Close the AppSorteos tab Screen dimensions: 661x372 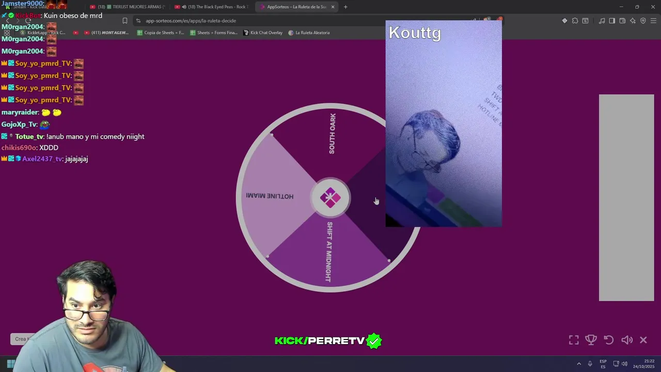tap(333, 7)
